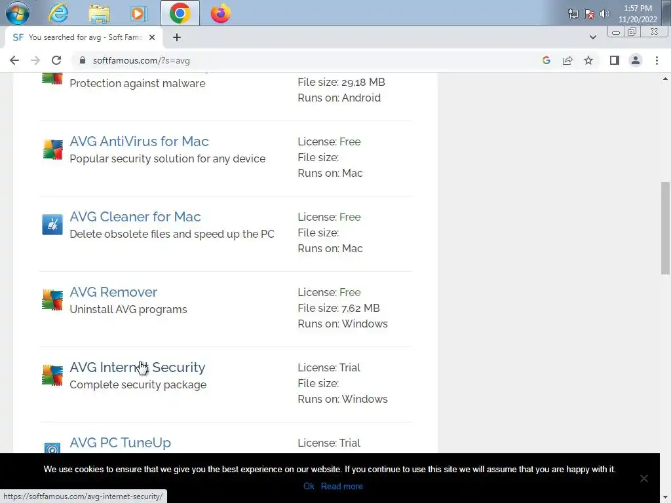Click the browser forward arrow

pyautogui.click(x=35, y=60)
